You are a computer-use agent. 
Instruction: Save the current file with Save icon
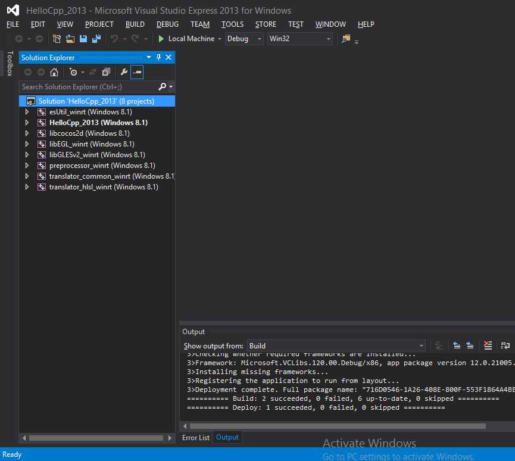(83, 39)
